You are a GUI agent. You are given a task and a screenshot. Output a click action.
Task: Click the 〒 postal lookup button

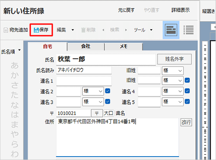coord(97,113)
